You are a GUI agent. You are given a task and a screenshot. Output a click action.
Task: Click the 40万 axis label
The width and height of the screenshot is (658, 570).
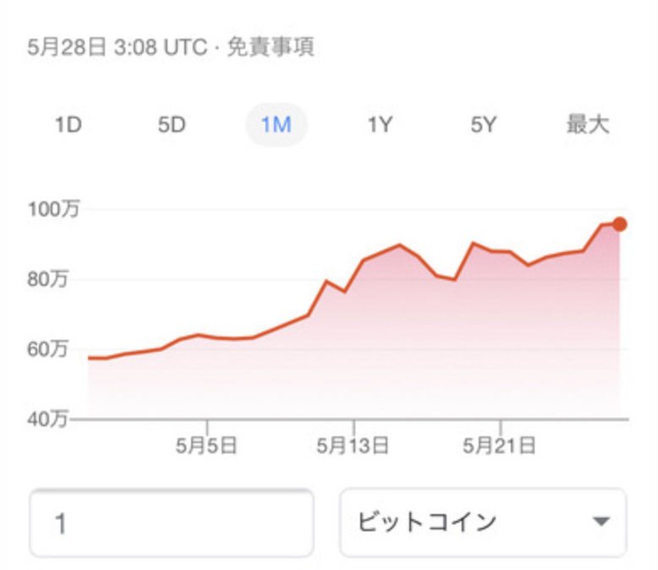coord(47,419)
